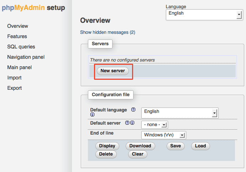Click the Servers section label

[x=100, y=44]
